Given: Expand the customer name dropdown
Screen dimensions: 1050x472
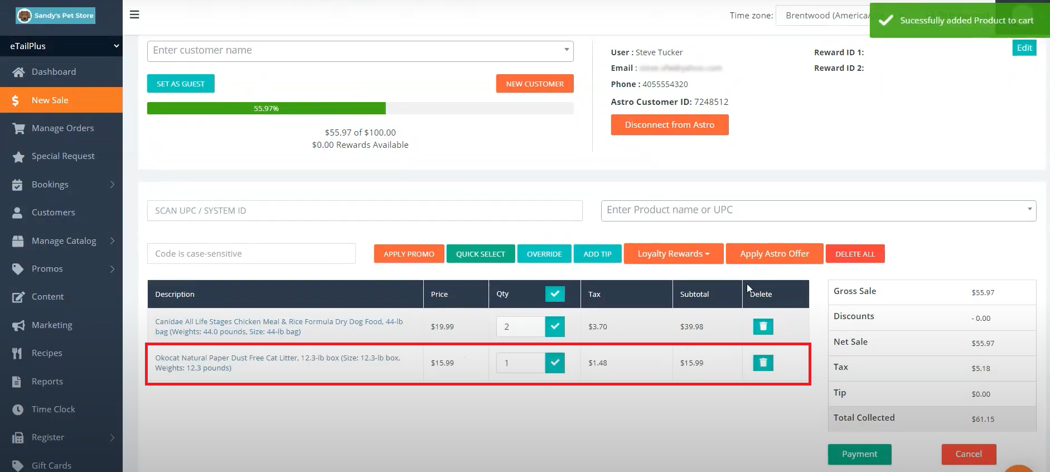Looking at the screenshot, I should [x=566, y=50].
